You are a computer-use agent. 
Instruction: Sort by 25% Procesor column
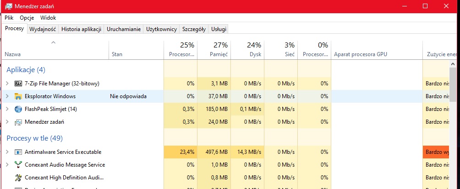click(181, 50)
